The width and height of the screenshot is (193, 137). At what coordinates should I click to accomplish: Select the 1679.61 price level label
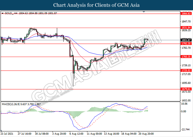click(186, 89)
